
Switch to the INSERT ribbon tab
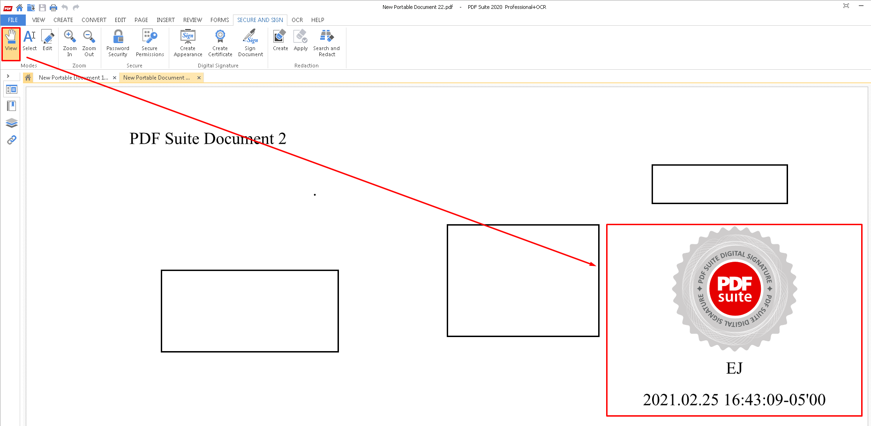tap(165, 20)
